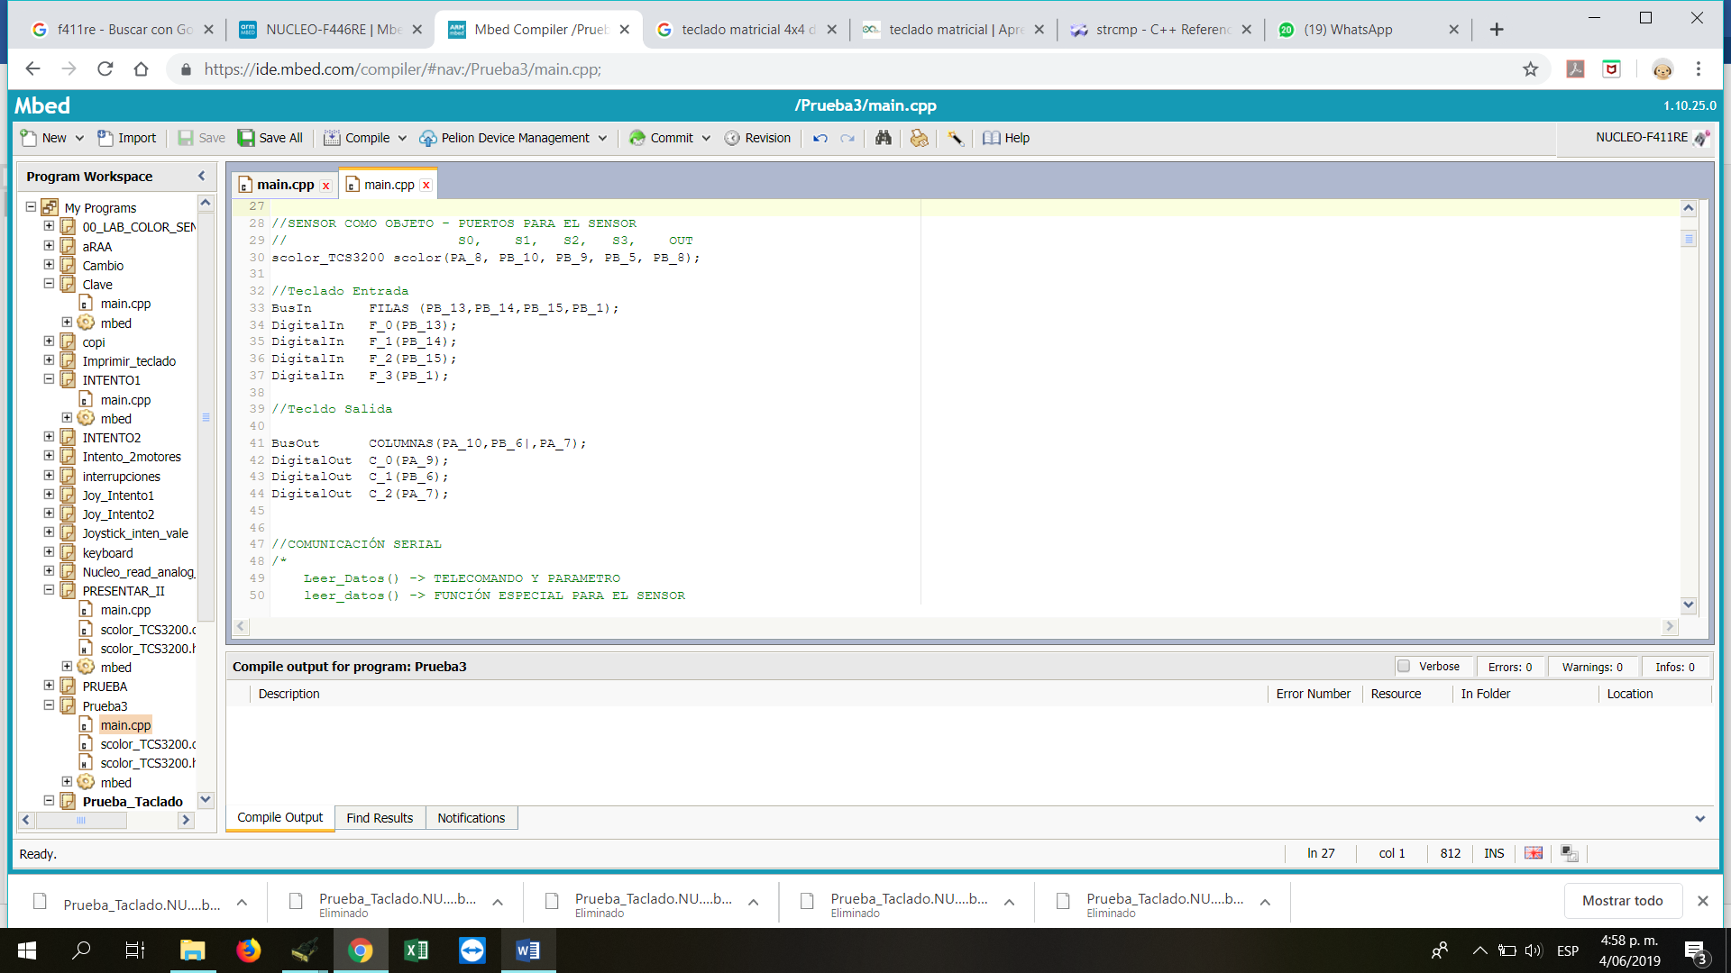Image resolution: width=1731 pixels, height=973 pixels.
Task: Open the Compile dropdown arrow
Action: click(402, 138)
